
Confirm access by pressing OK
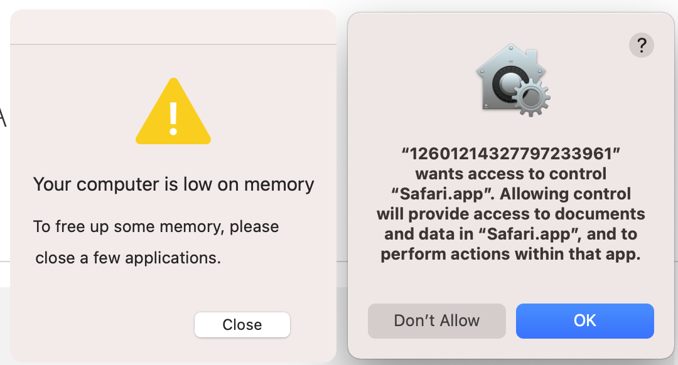[584, 320]
